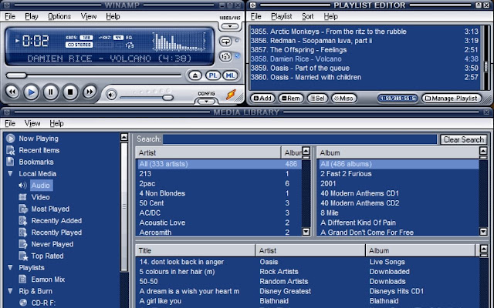
Task: Select 2pac in the artist list
Action: click(x=218, y=183)
